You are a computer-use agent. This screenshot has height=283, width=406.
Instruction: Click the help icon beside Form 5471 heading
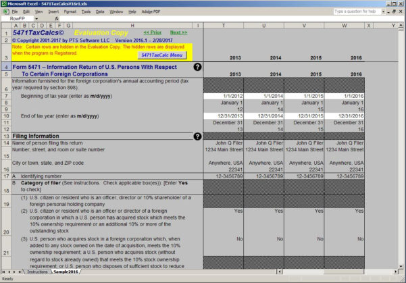tap(197, 67)
